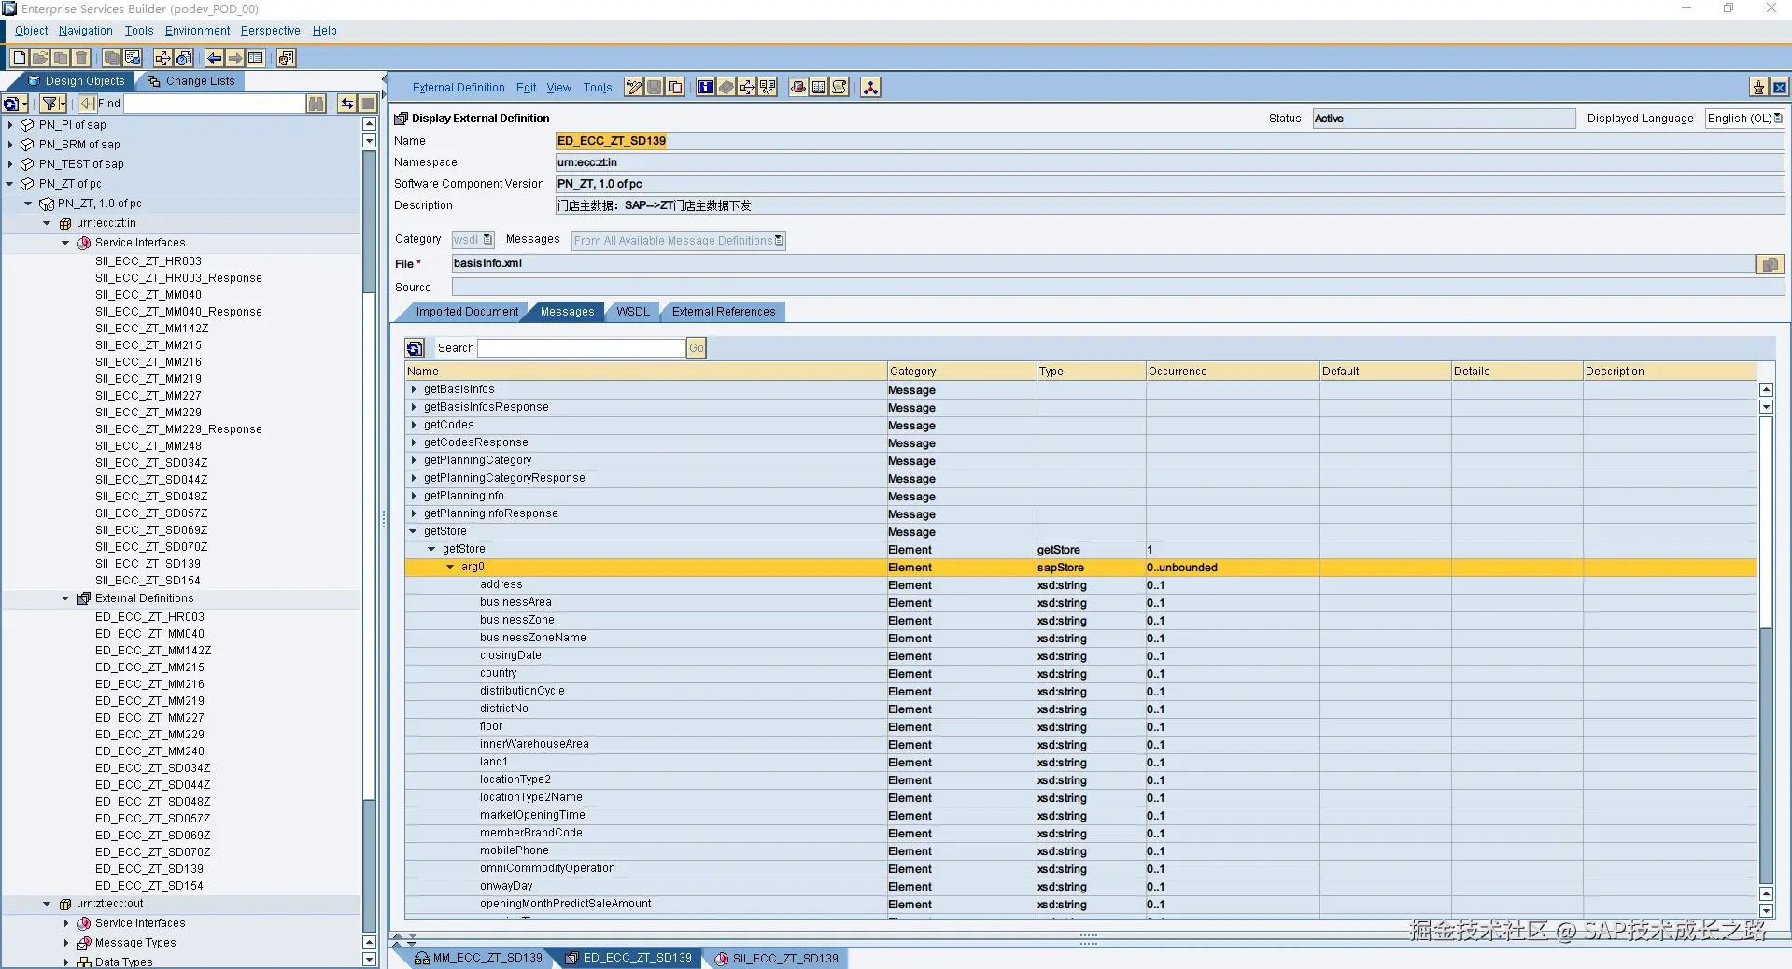The height and width of the screenshot is (969, 1792).
Task: Click the masks user-settings toolbar icon
Action: (x=287, y=58)
